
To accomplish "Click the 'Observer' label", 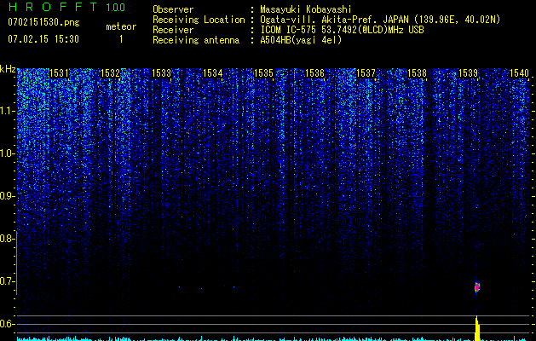I will click(x=173, y=9).
